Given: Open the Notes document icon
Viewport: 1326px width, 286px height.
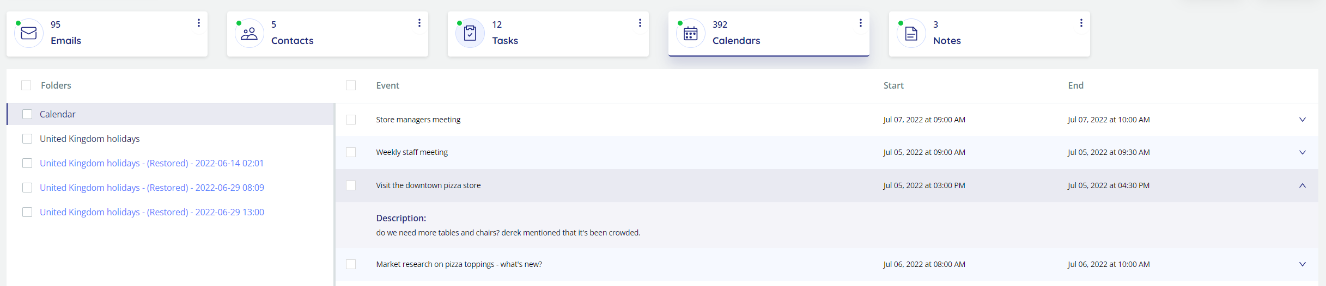Looking at the screenshot, I should point(911,33).
